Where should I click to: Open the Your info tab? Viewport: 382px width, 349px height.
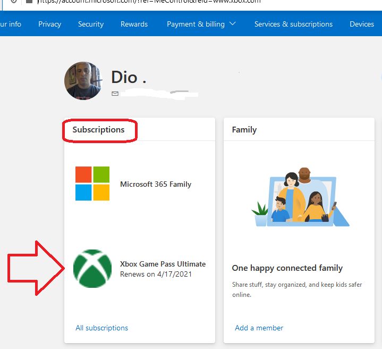[x=11, y=24]
